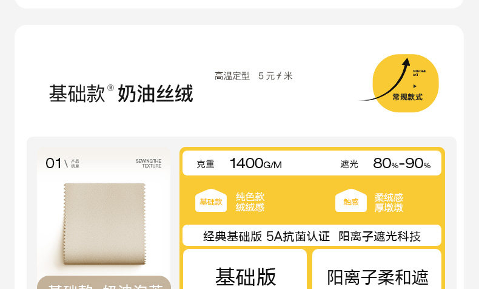Click the small play triangle in yellow badge
This screenshot has width=479, height=289.
415,86
